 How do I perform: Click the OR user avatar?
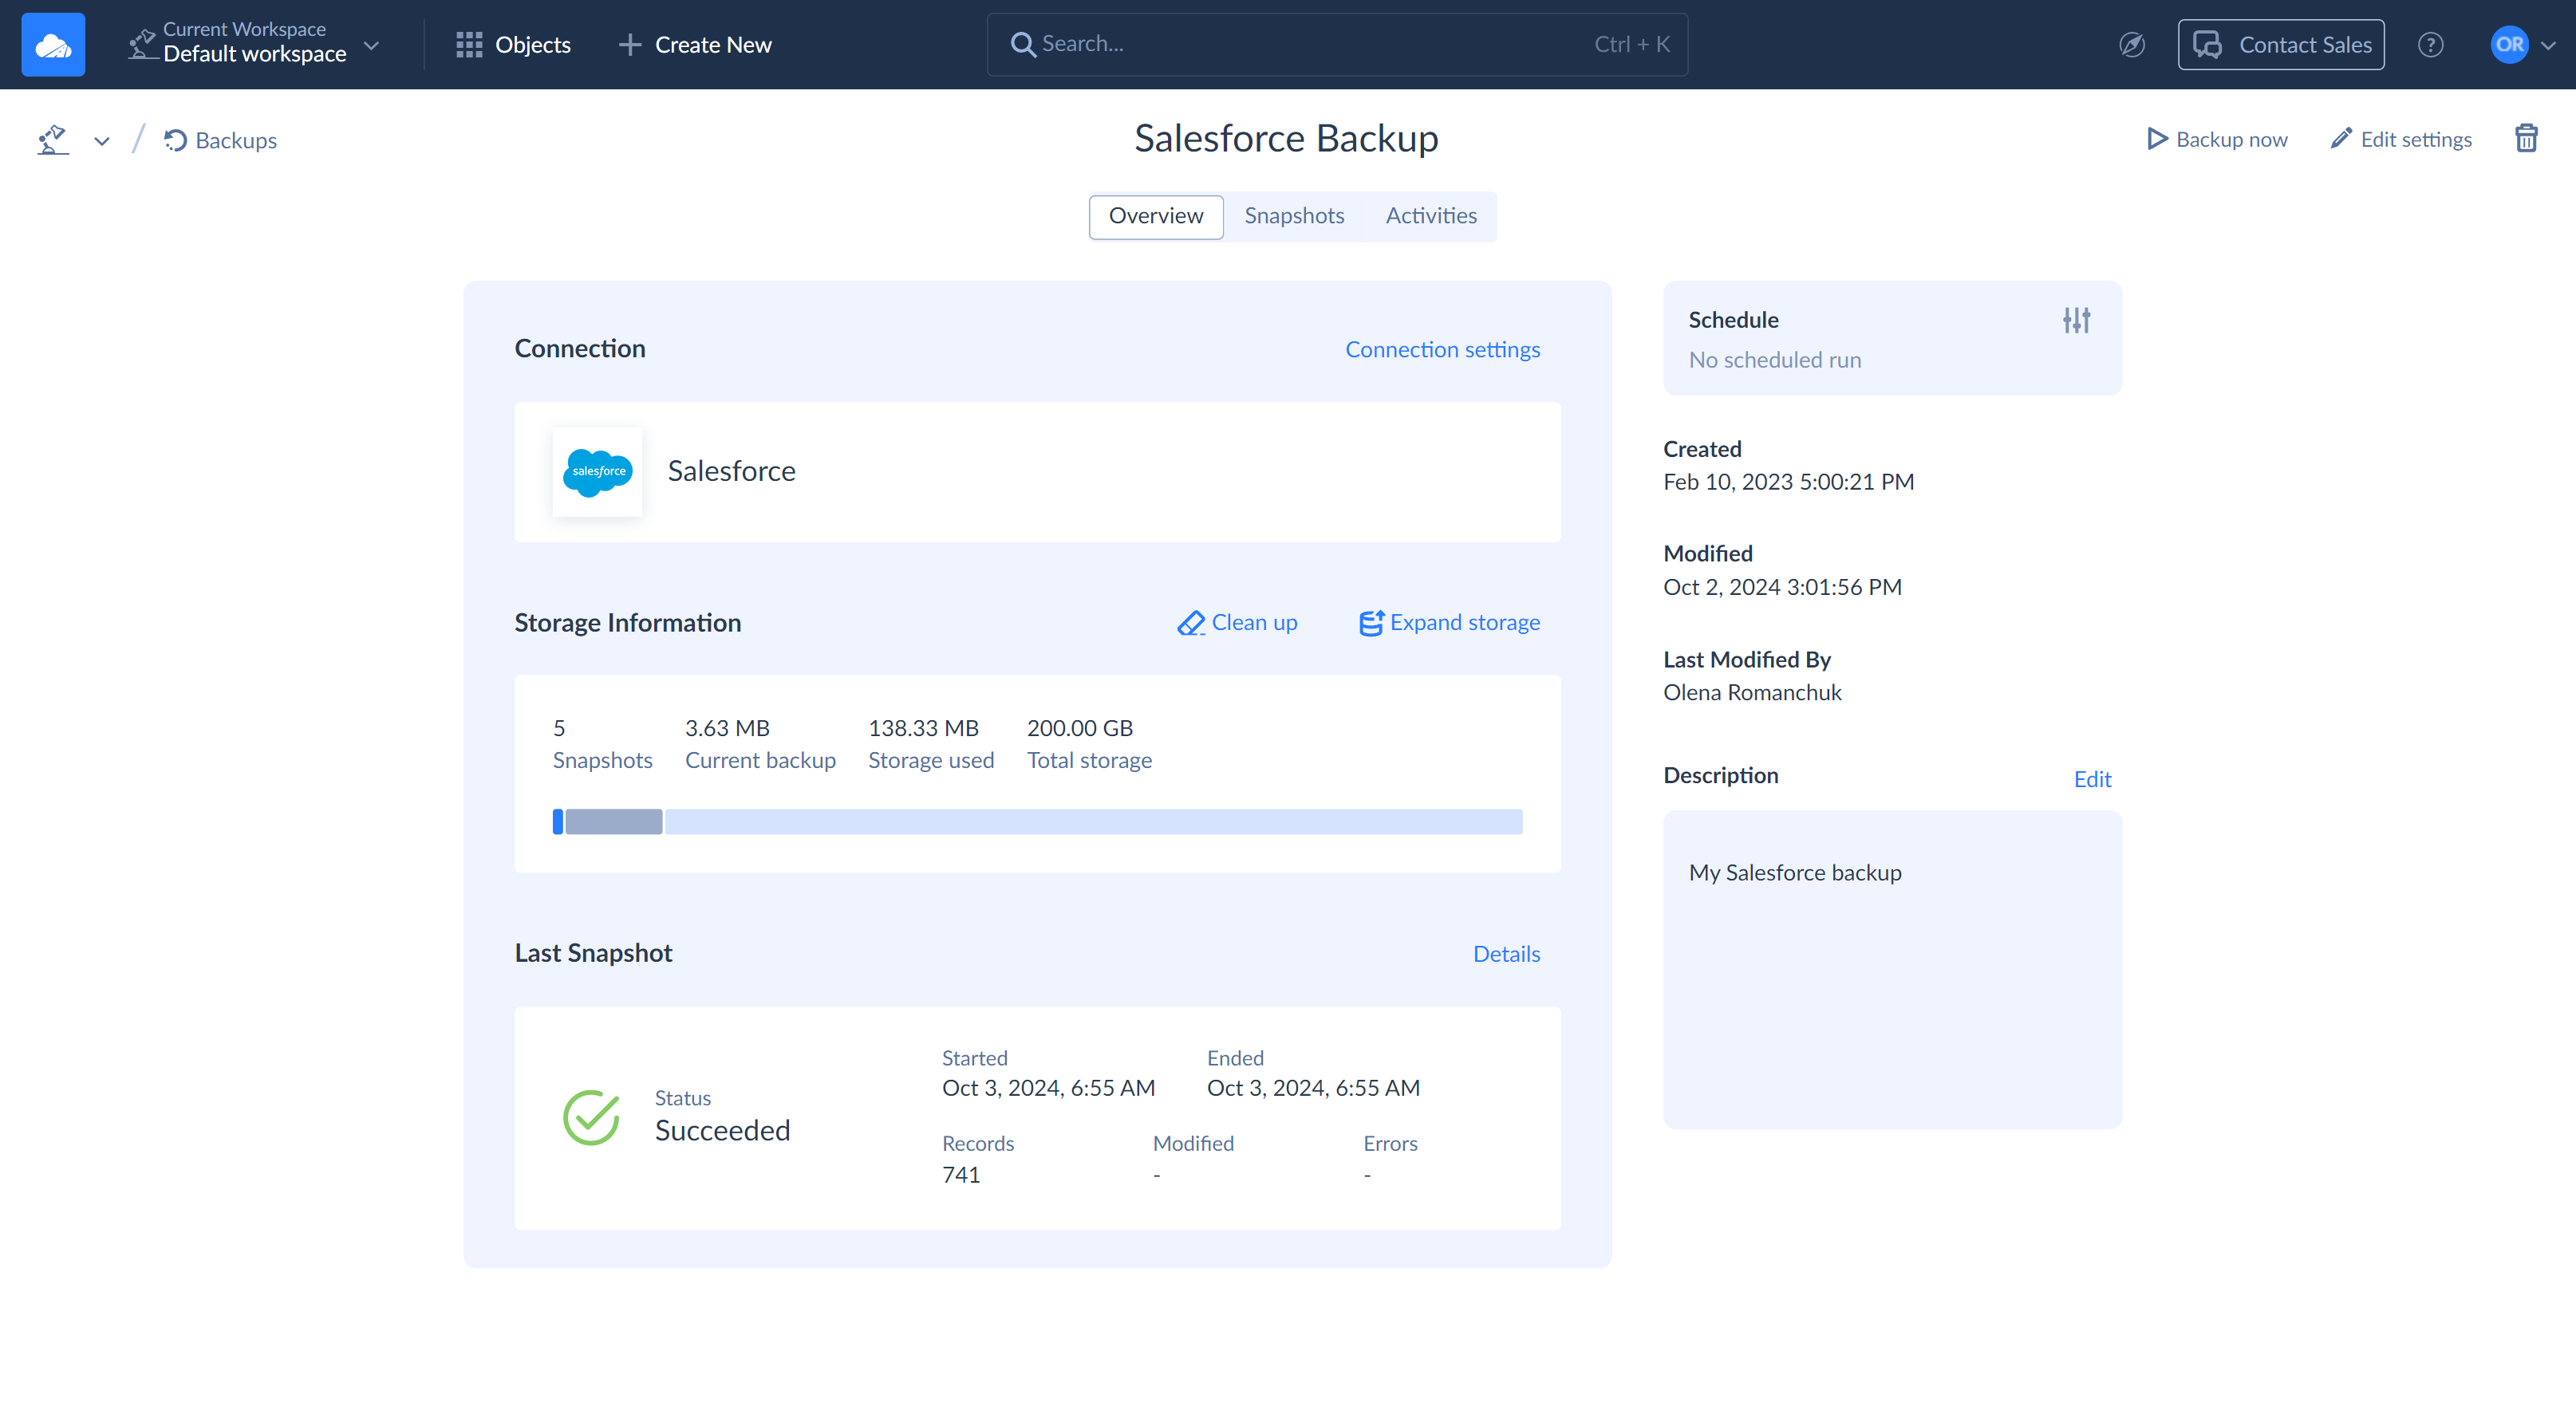click(x=2509, y=44)
